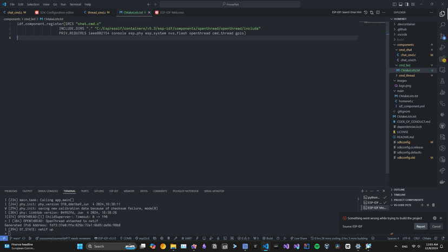Add a new terminal with the plus icon
448x252 pixels.
click(x=363, y=191)
